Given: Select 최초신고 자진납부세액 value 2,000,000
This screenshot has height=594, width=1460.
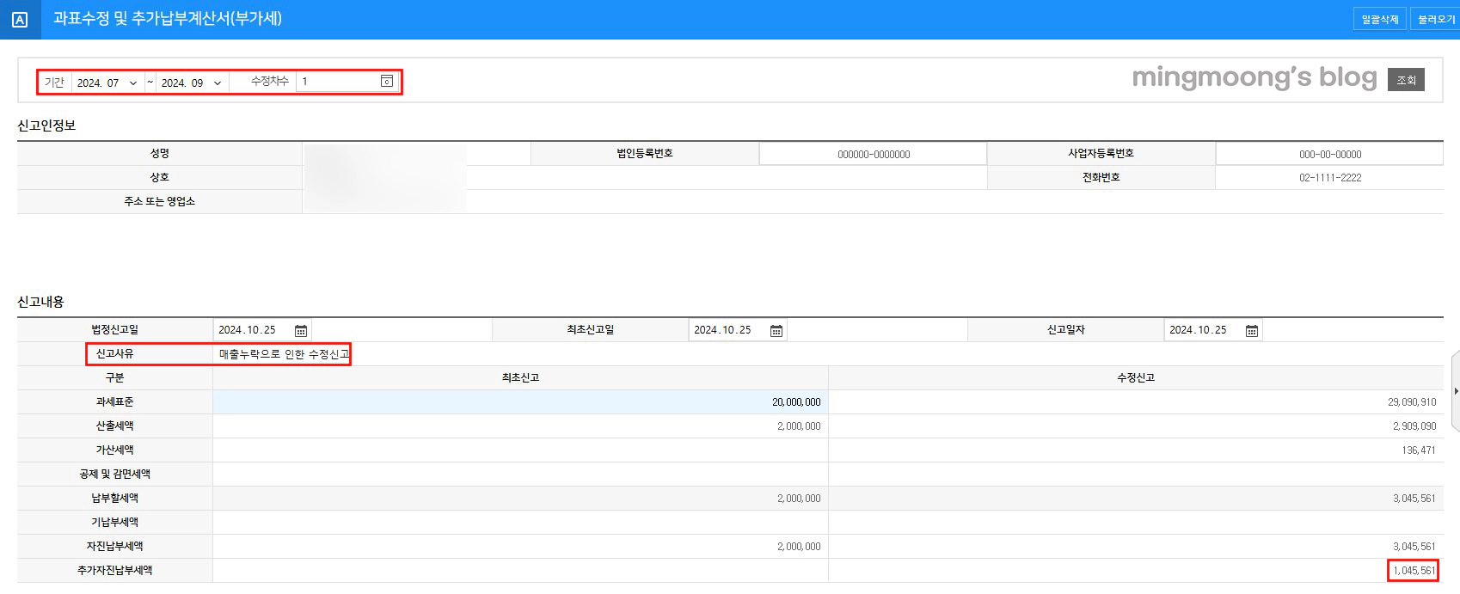Looking at the screenshot, I should click(x=799, y=547).
